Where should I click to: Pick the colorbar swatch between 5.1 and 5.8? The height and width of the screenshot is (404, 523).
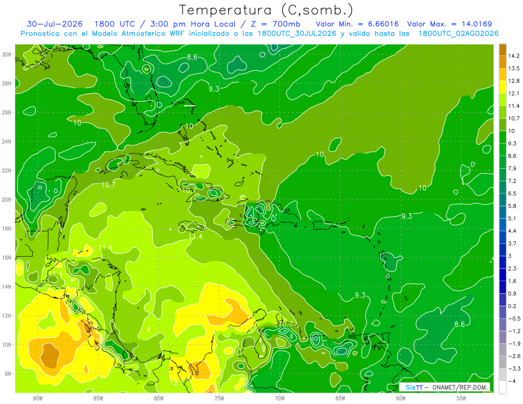coord(503,212)
